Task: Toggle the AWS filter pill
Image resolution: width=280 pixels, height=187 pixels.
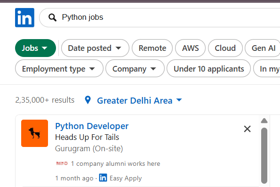Action: pyautogui.click(x=191, y=48)
